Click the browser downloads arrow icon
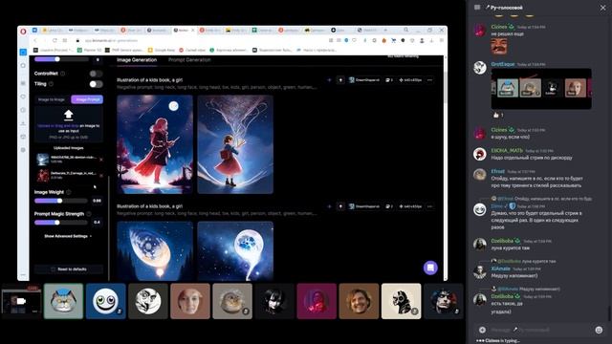This screenshot has width=612, height=344. pos(431,40)
